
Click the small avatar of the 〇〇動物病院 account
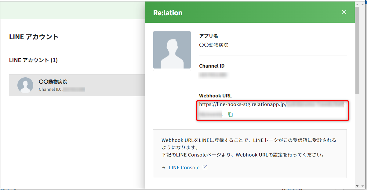[25, 85]
